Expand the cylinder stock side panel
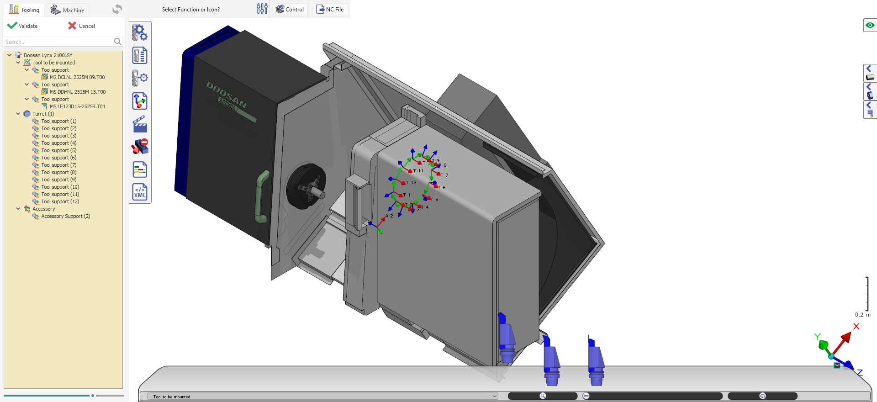The image size is (877, 402). pos(870,73)
